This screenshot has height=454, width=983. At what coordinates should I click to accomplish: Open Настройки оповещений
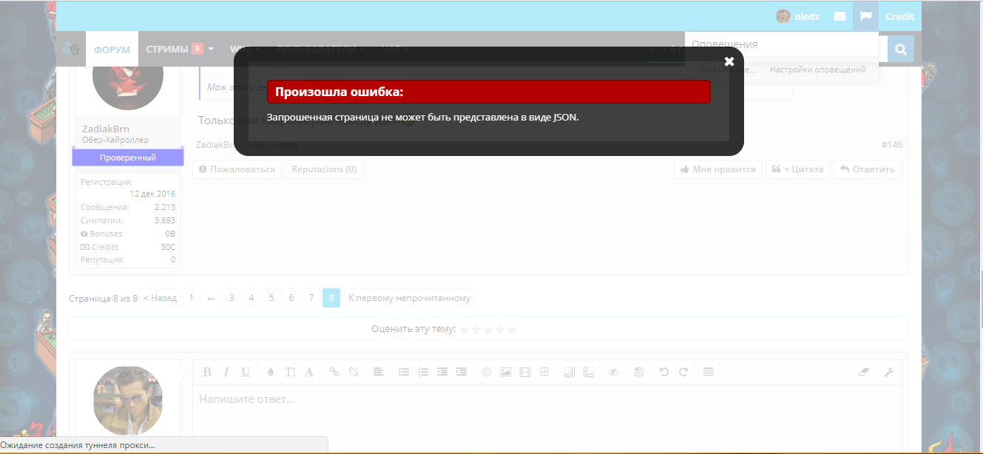(x=817, y=69)
